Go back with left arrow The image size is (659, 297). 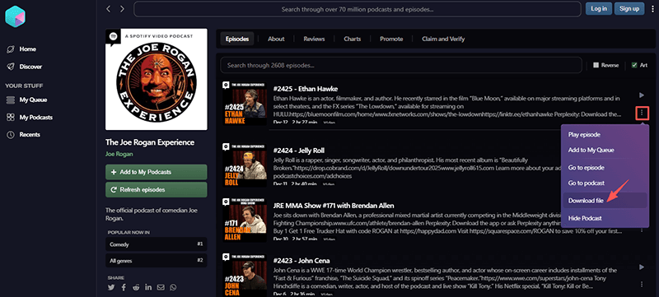tap(109, 9)
